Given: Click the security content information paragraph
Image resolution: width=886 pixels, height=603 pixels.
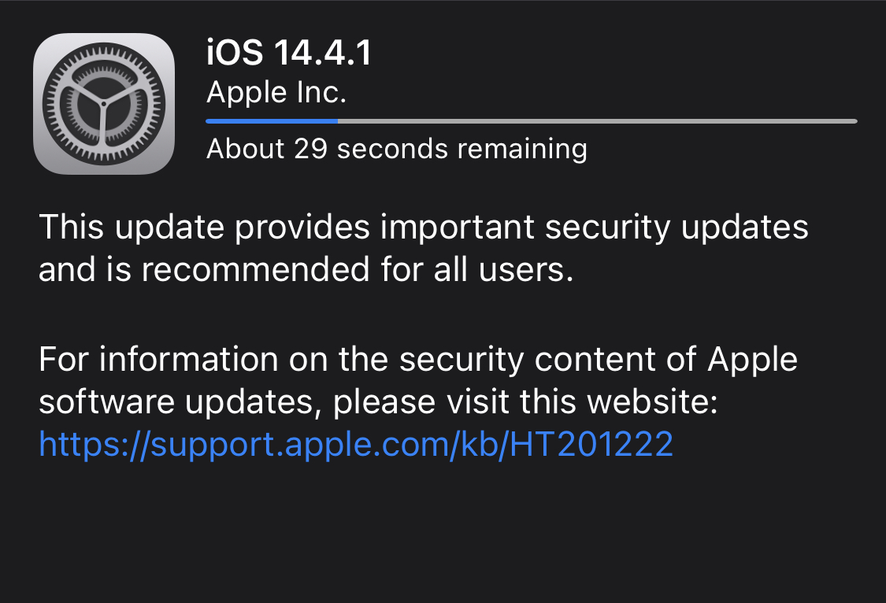Looking at the screenshot, I should (417, 380).
